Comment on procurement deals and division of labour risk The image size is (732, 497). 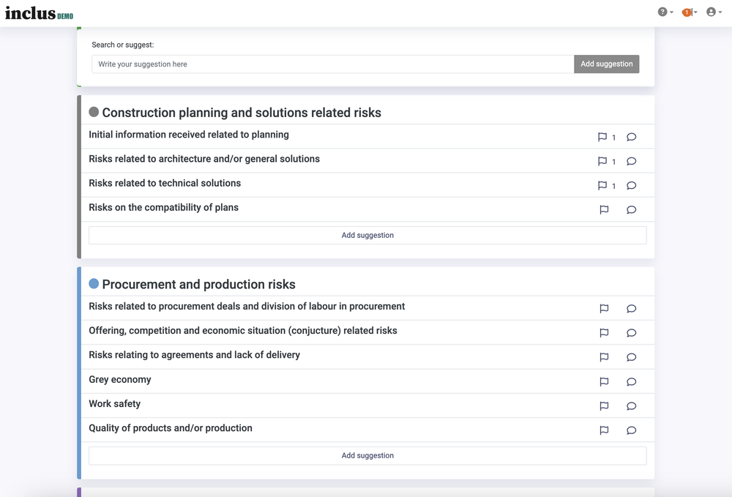[631, 308]
